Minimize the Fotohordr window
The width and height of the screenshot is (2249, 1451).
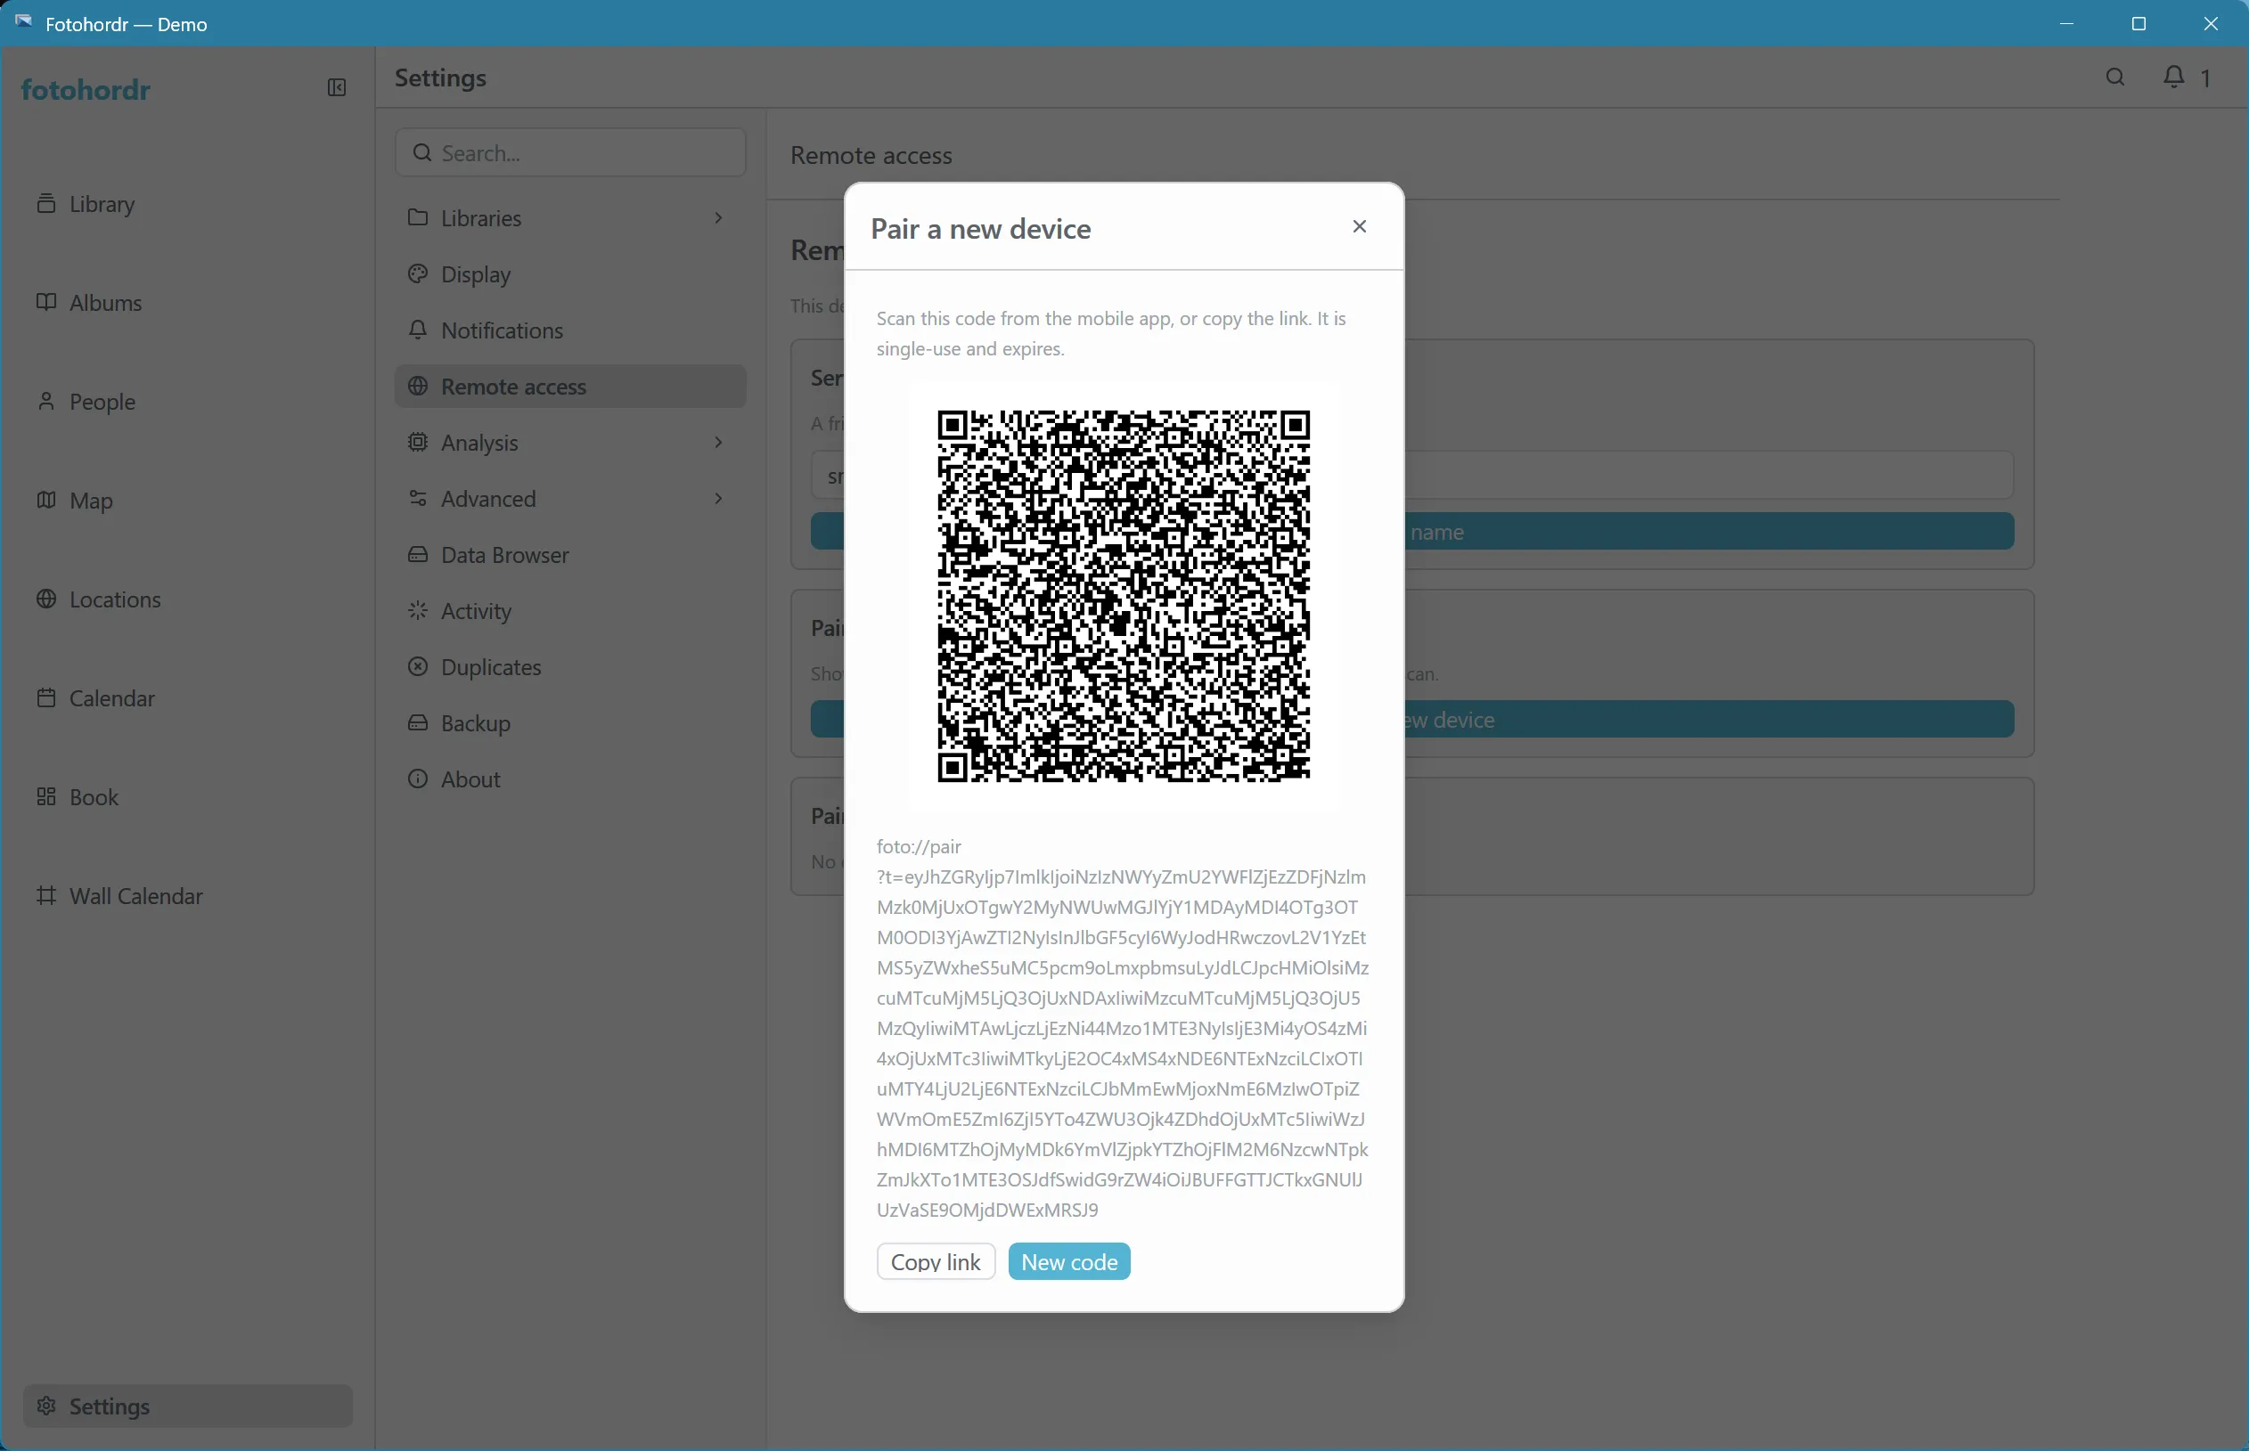tap(2067, 23)
